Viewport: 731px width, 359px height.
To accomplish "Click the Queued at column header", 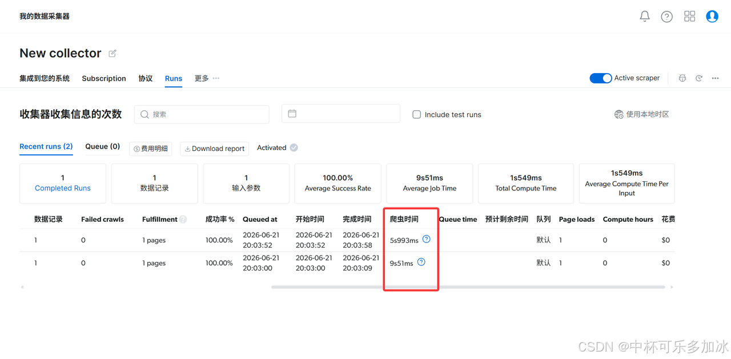I will (260, 220).
